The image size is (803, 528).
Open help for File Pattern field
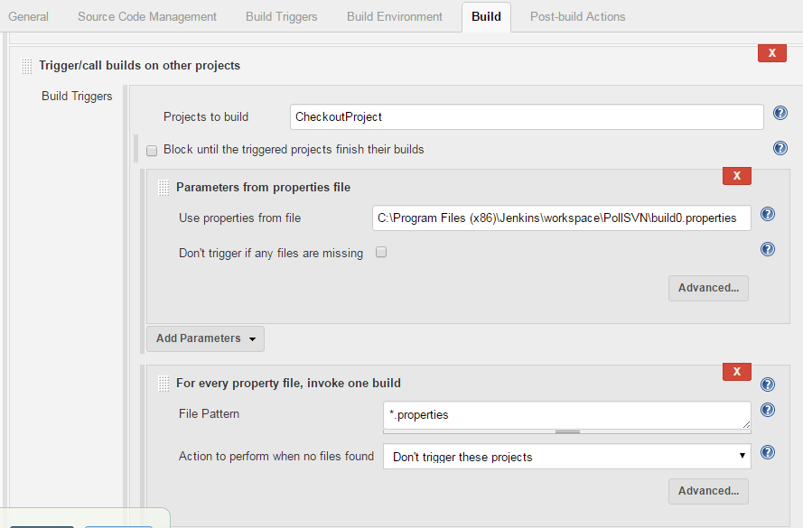[767, 409]
